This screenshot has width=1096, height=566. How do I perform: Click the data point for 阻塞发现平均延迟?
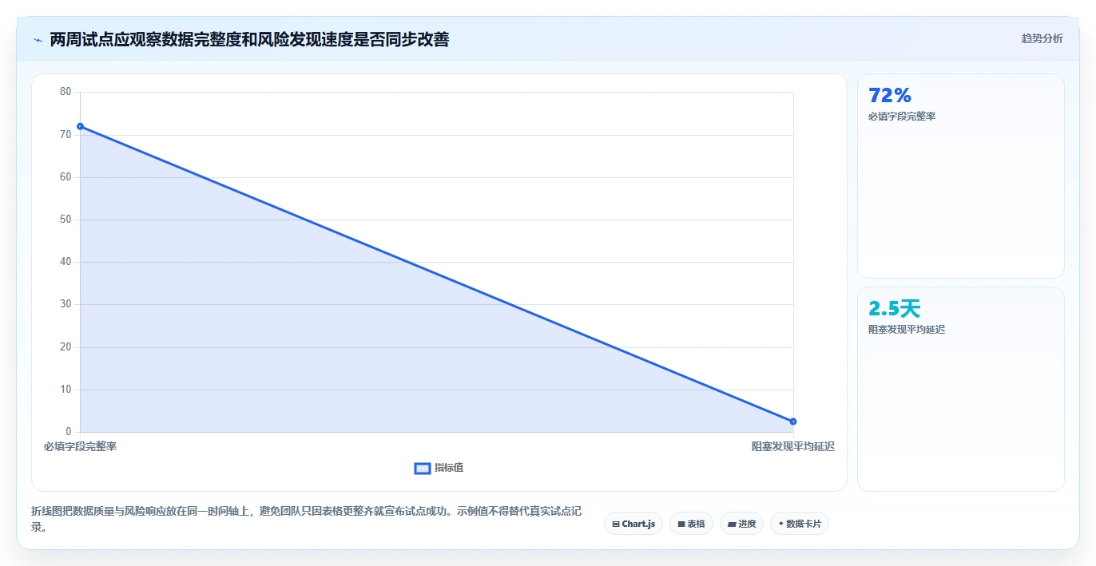click(793, 422)
